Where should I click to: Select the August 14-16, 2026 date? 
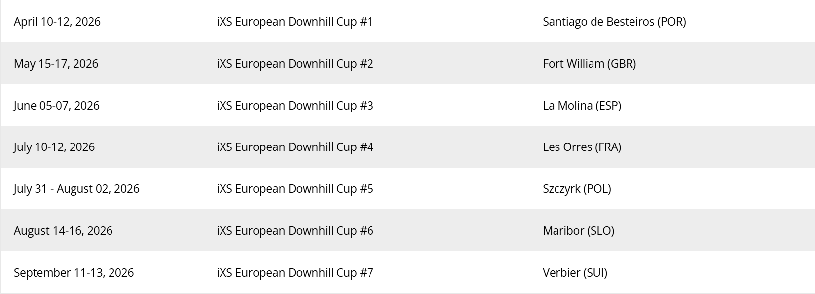pyautogui.click(x=63, y=231)
